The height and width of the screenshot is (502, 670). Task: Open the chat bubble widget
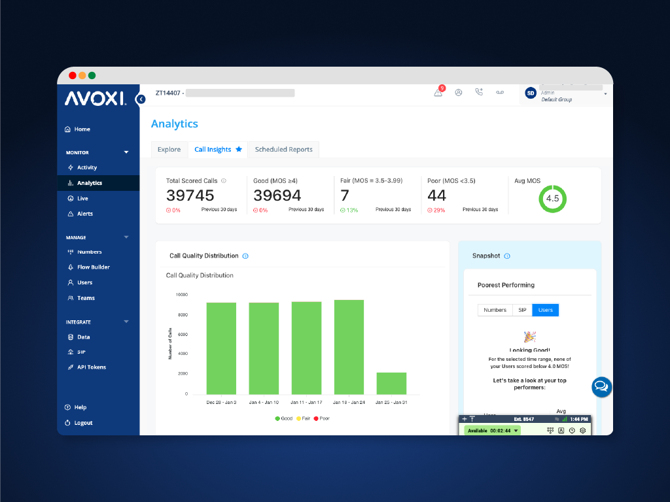click(x=601, y=387)
